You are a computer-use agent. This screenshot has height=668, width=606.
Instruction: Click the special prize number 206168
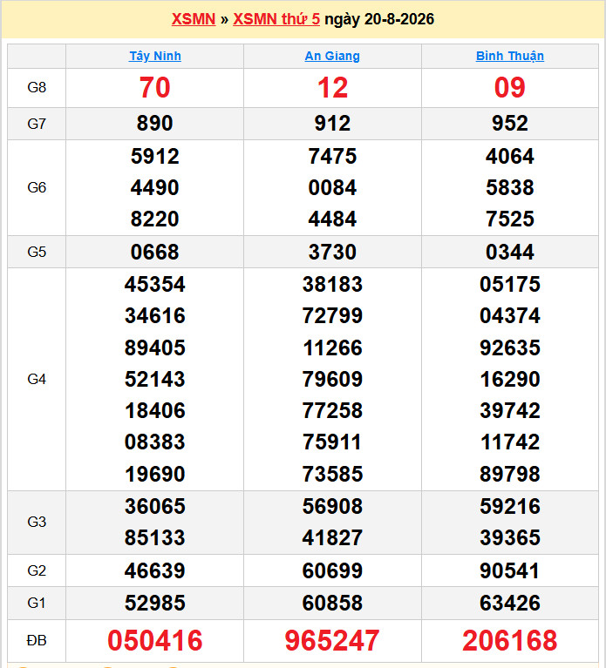[509, 640]
